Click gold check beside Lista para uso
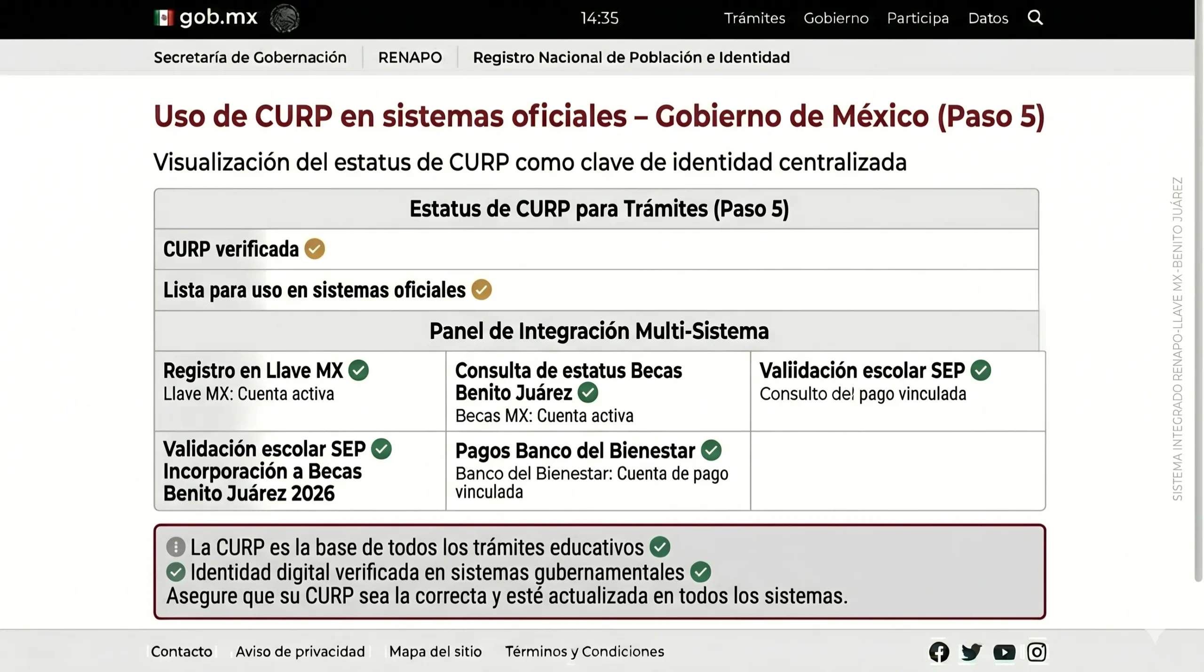Screen dimensions: 1204x672 482,290
